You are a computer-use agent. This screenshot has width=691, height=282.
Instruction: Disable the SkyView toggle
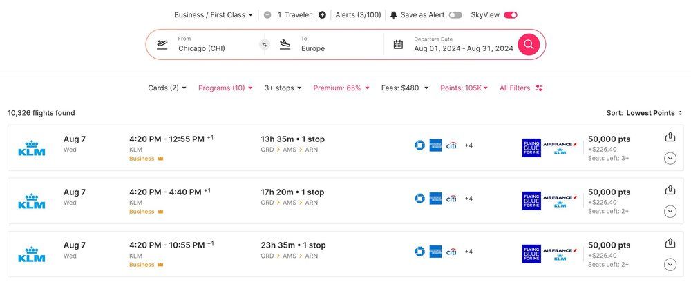511,14
